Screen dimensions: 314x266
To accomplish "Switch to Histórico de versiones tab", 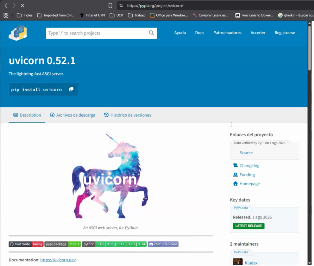I will point(127,115).
